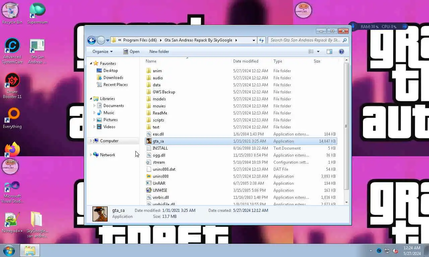Viewport: 429px width, 257px height.
Task: Open the Recycle Bin desktop icon
Action: [x=12, y=14]
